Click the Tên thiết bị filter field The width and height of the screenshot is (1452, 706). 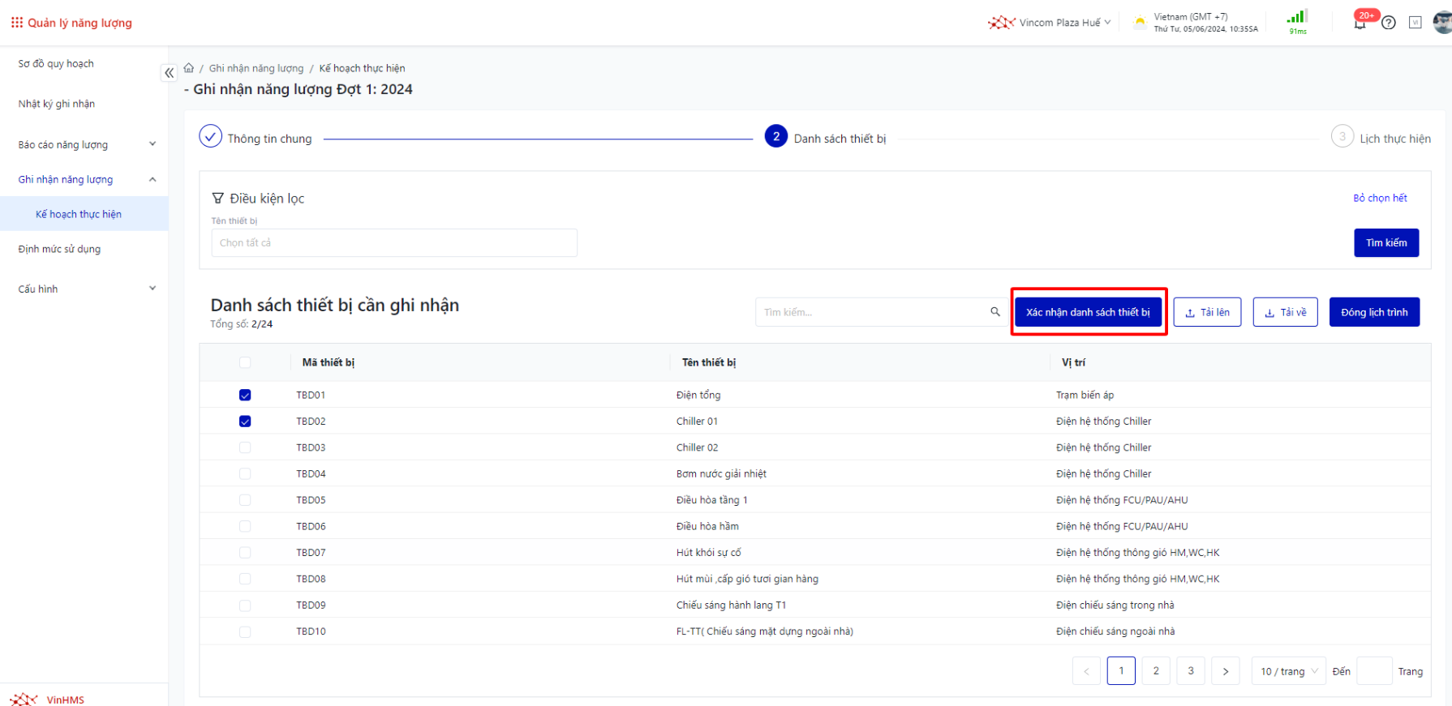[x=393, y=243]
